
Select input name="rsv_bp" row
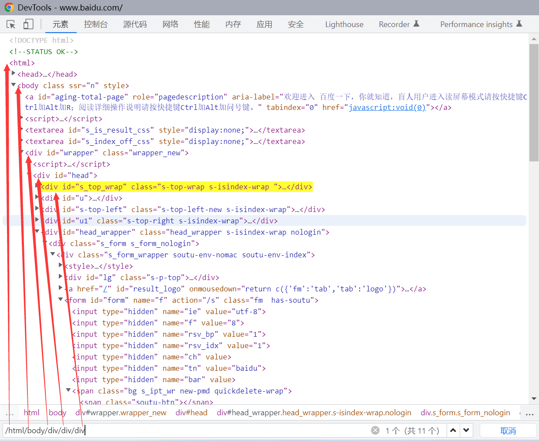click(x=169, y=334)
